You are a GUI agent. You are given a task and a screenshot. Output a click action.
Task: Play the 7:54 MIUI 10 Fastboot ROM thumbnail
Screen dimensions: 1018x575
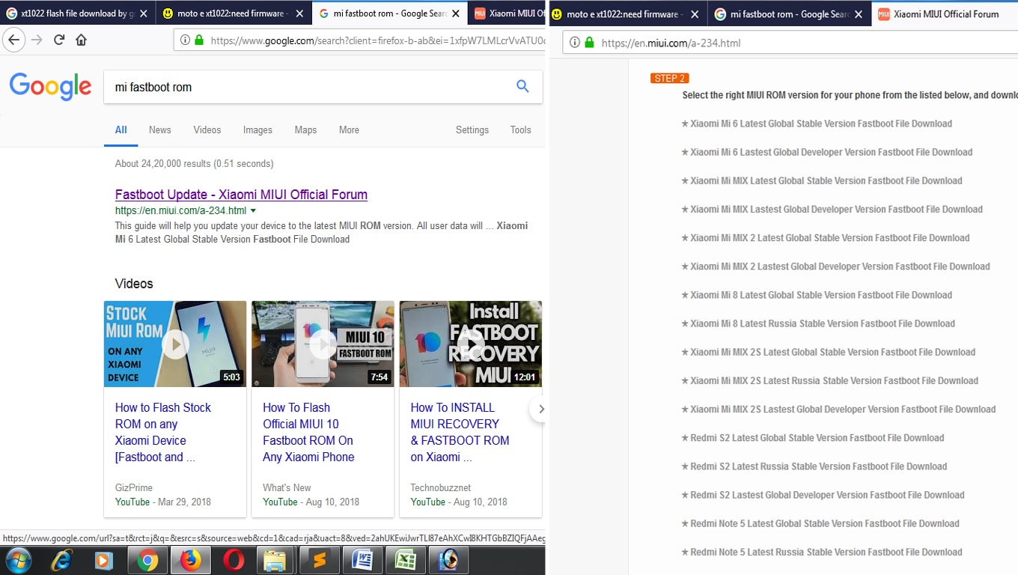coord(323,344)
